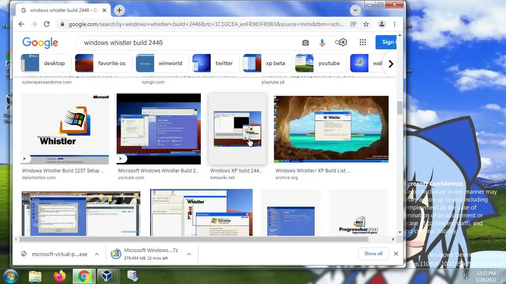Select the xp beta filter chip
This screenshot has height=284, width=506.
pos(267,63)
